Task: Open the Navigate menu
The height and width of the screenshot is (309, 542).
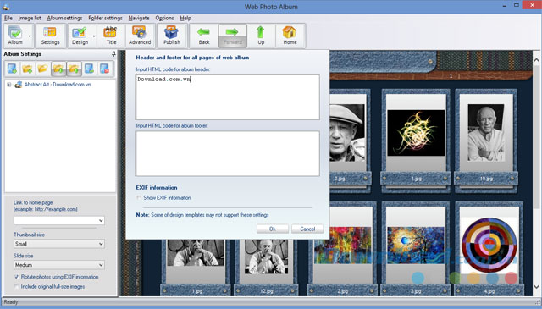Action: click(x=139, y=18)
